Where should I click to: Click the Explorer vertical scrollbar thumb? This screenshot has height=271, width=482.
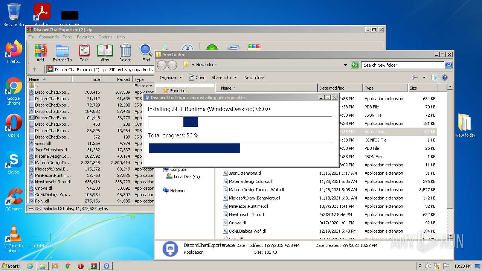[x=450, y=149]
